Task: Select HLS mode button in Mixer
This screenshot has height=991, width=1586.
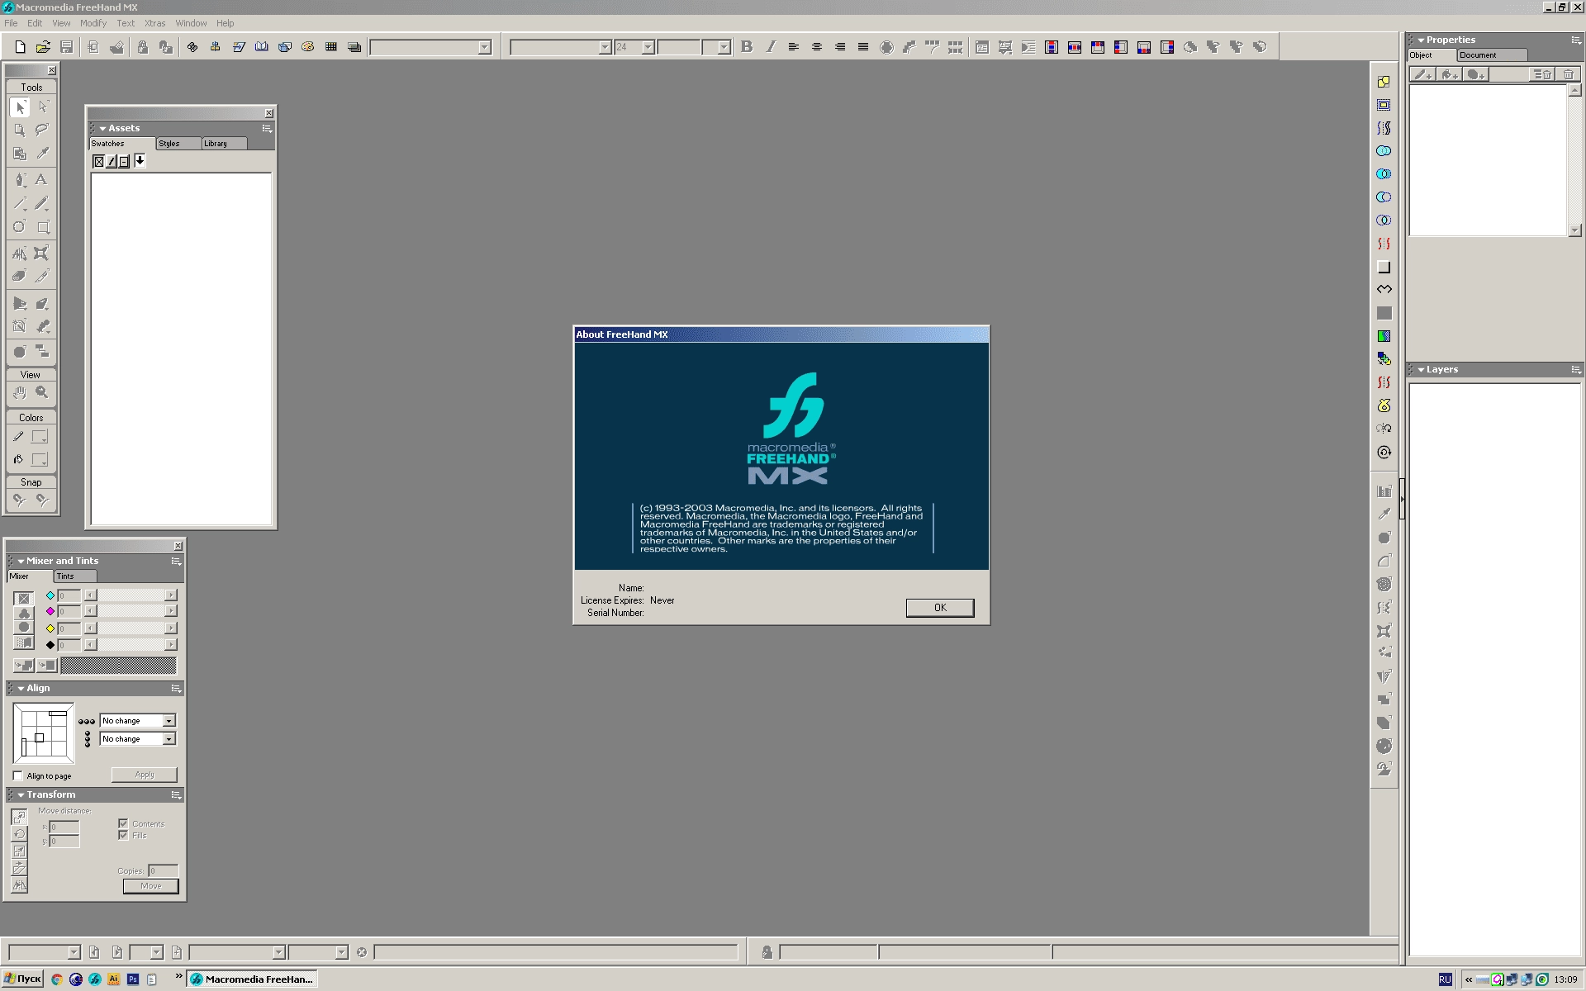Action: pos(24,628)
